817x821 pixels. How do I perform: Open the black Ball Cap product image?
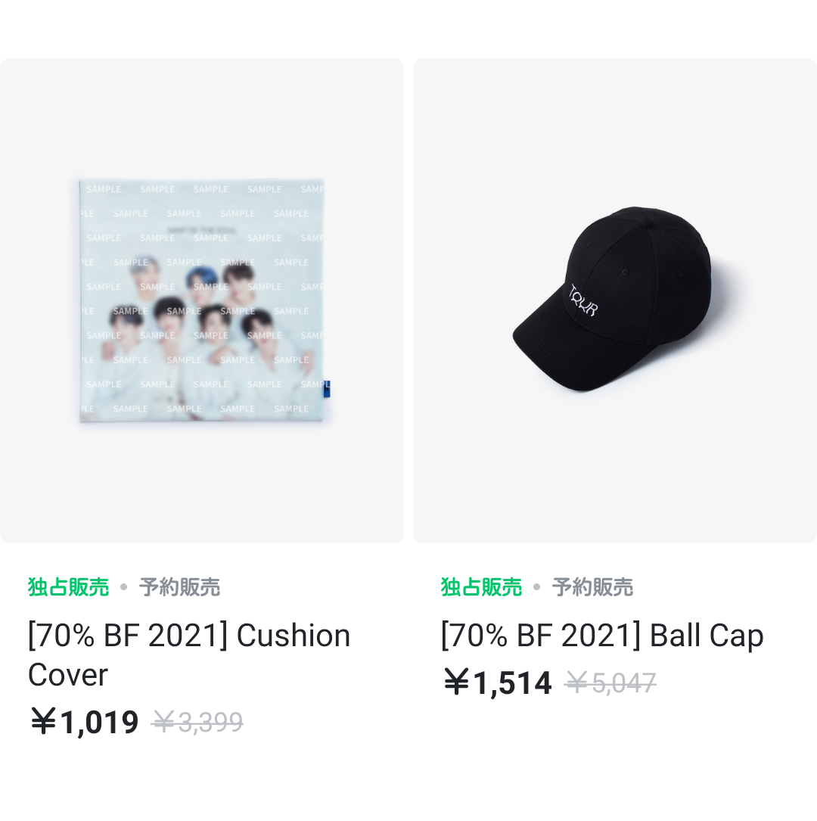coord(613,300)
